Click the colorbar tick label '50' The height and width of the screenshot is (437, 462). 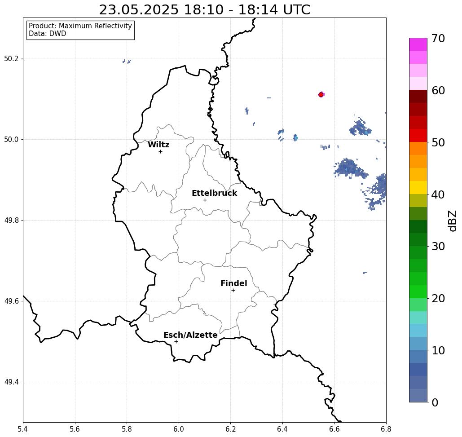[438, 142]
